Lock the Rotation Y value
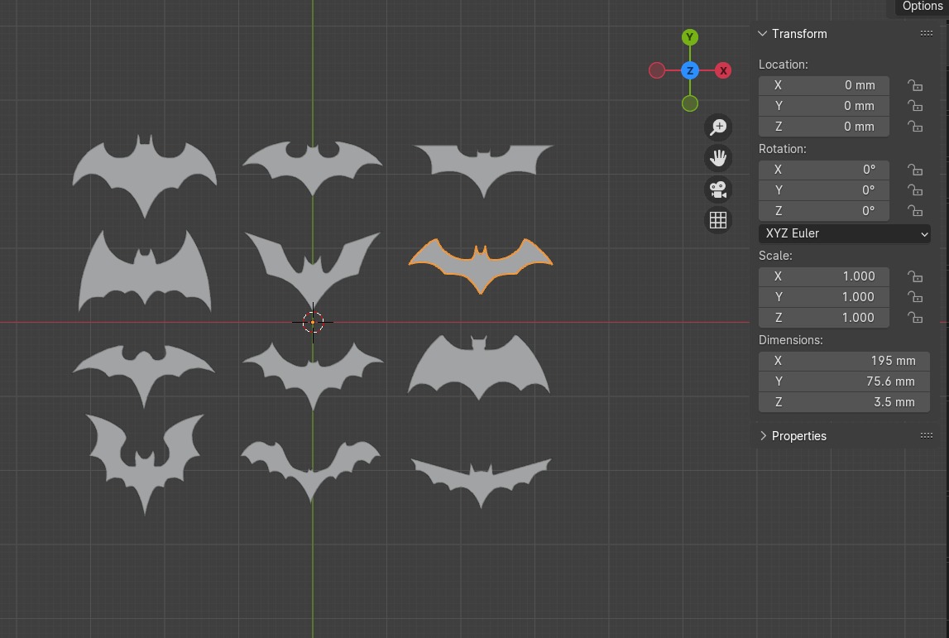This screenshot has width=949, height=638. (x=915, y=190)
